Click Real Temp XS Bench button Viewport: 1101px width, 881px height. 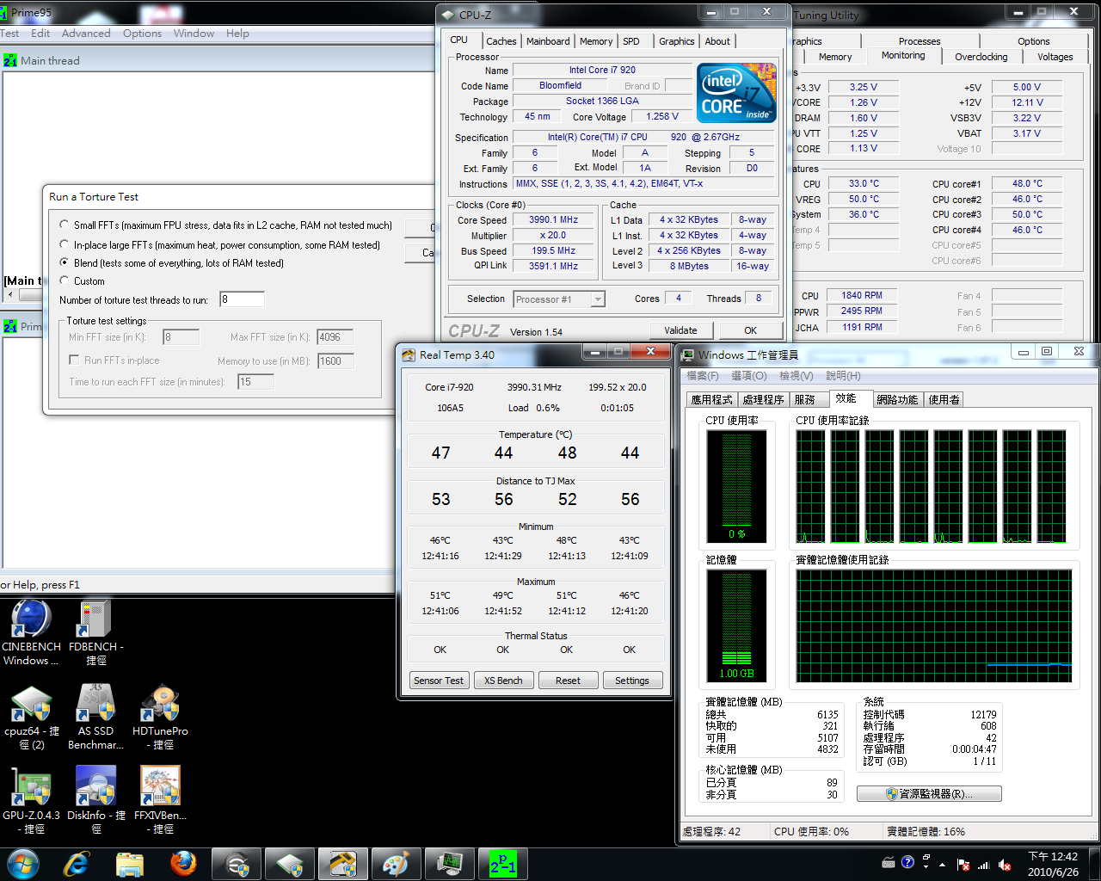pyautogui.click(x=503, y=681)
